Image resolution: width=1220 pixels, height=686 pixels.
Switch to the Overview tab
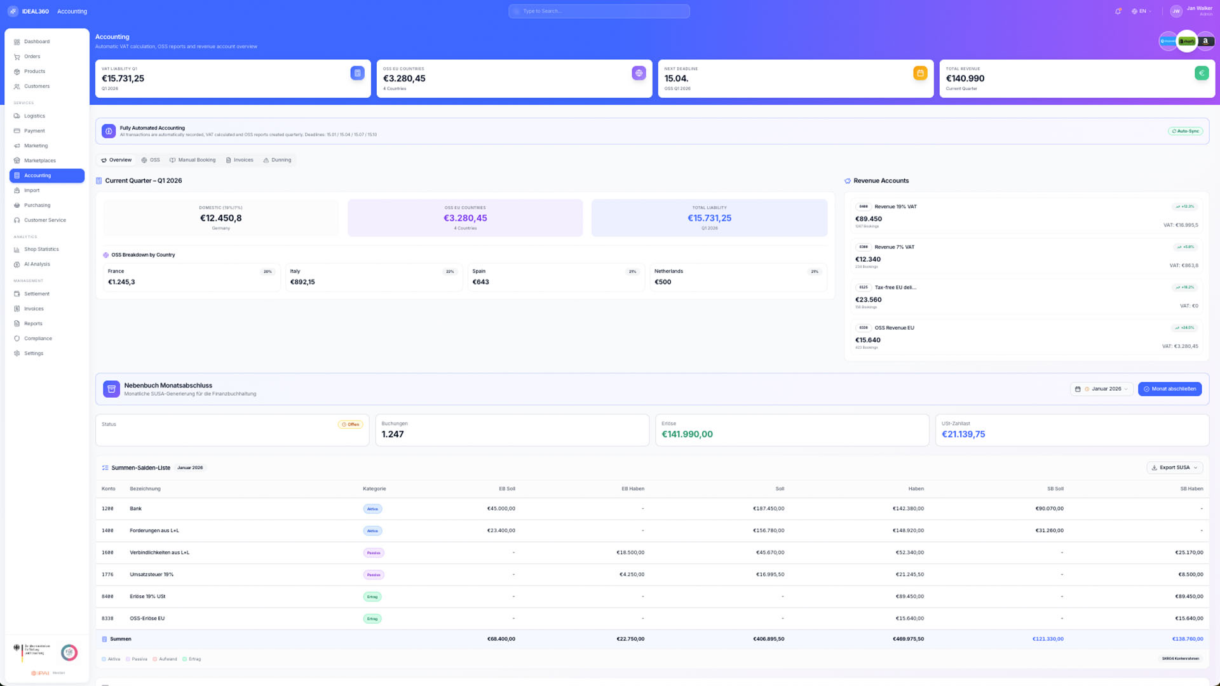coord(116,160)
